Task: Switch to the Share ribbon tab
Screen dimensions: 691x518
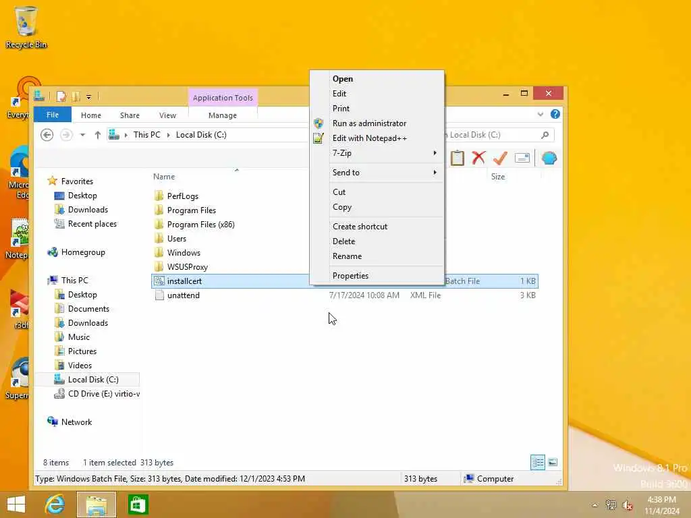Action: [130, 115]
